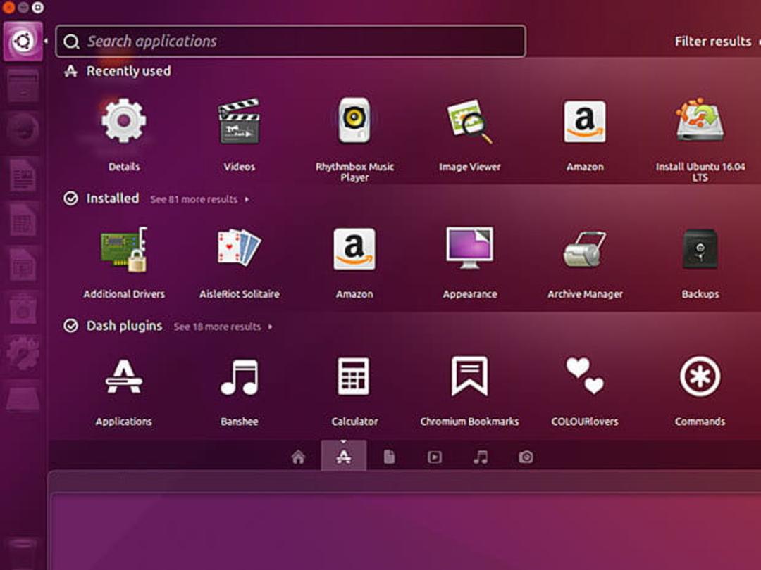Select the Applications dash plugin
The height and width of the screenshot is (570, 761).
coord(124,376)
